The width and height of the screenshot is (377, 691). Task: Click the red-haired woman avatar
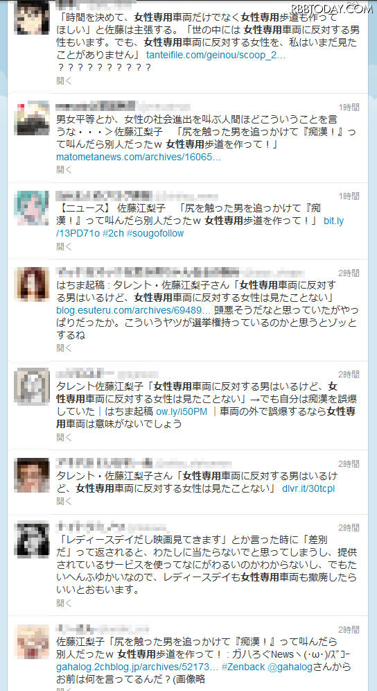[x=32, y=284]
